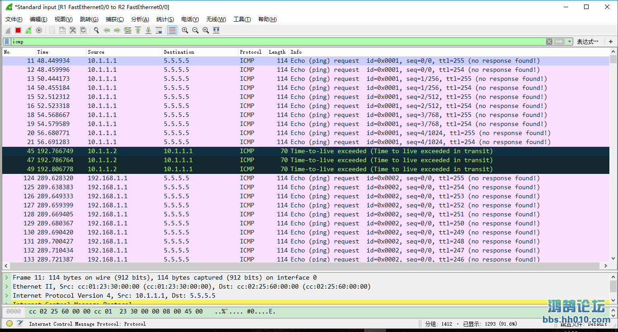This screenshot has width=618, height=332.
Task: Clear the icmp display filter
Action: click(549, 42)
